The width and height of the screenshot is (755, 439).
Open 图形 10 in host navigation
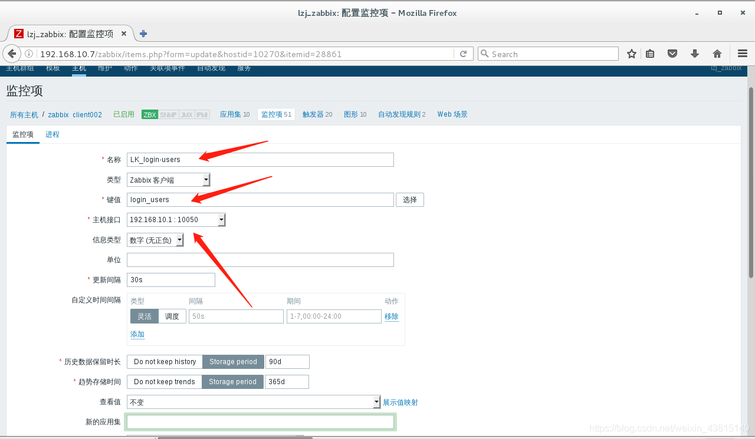coord(355,114)
